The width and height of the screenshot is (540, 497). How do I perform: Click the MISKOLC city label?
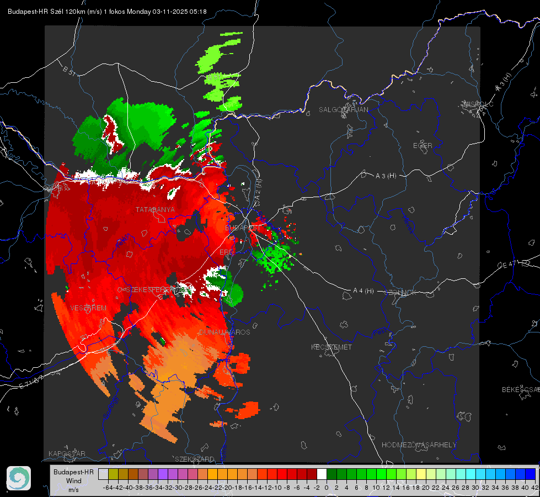[x=478, y=104]
